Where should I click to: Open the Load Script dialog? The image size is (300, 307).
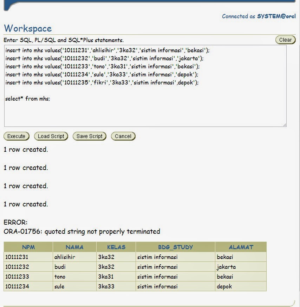[51, 136]
